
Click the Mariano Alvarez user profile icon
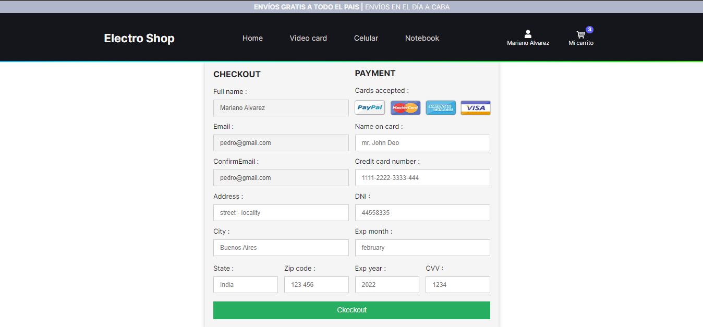[528, 32]
